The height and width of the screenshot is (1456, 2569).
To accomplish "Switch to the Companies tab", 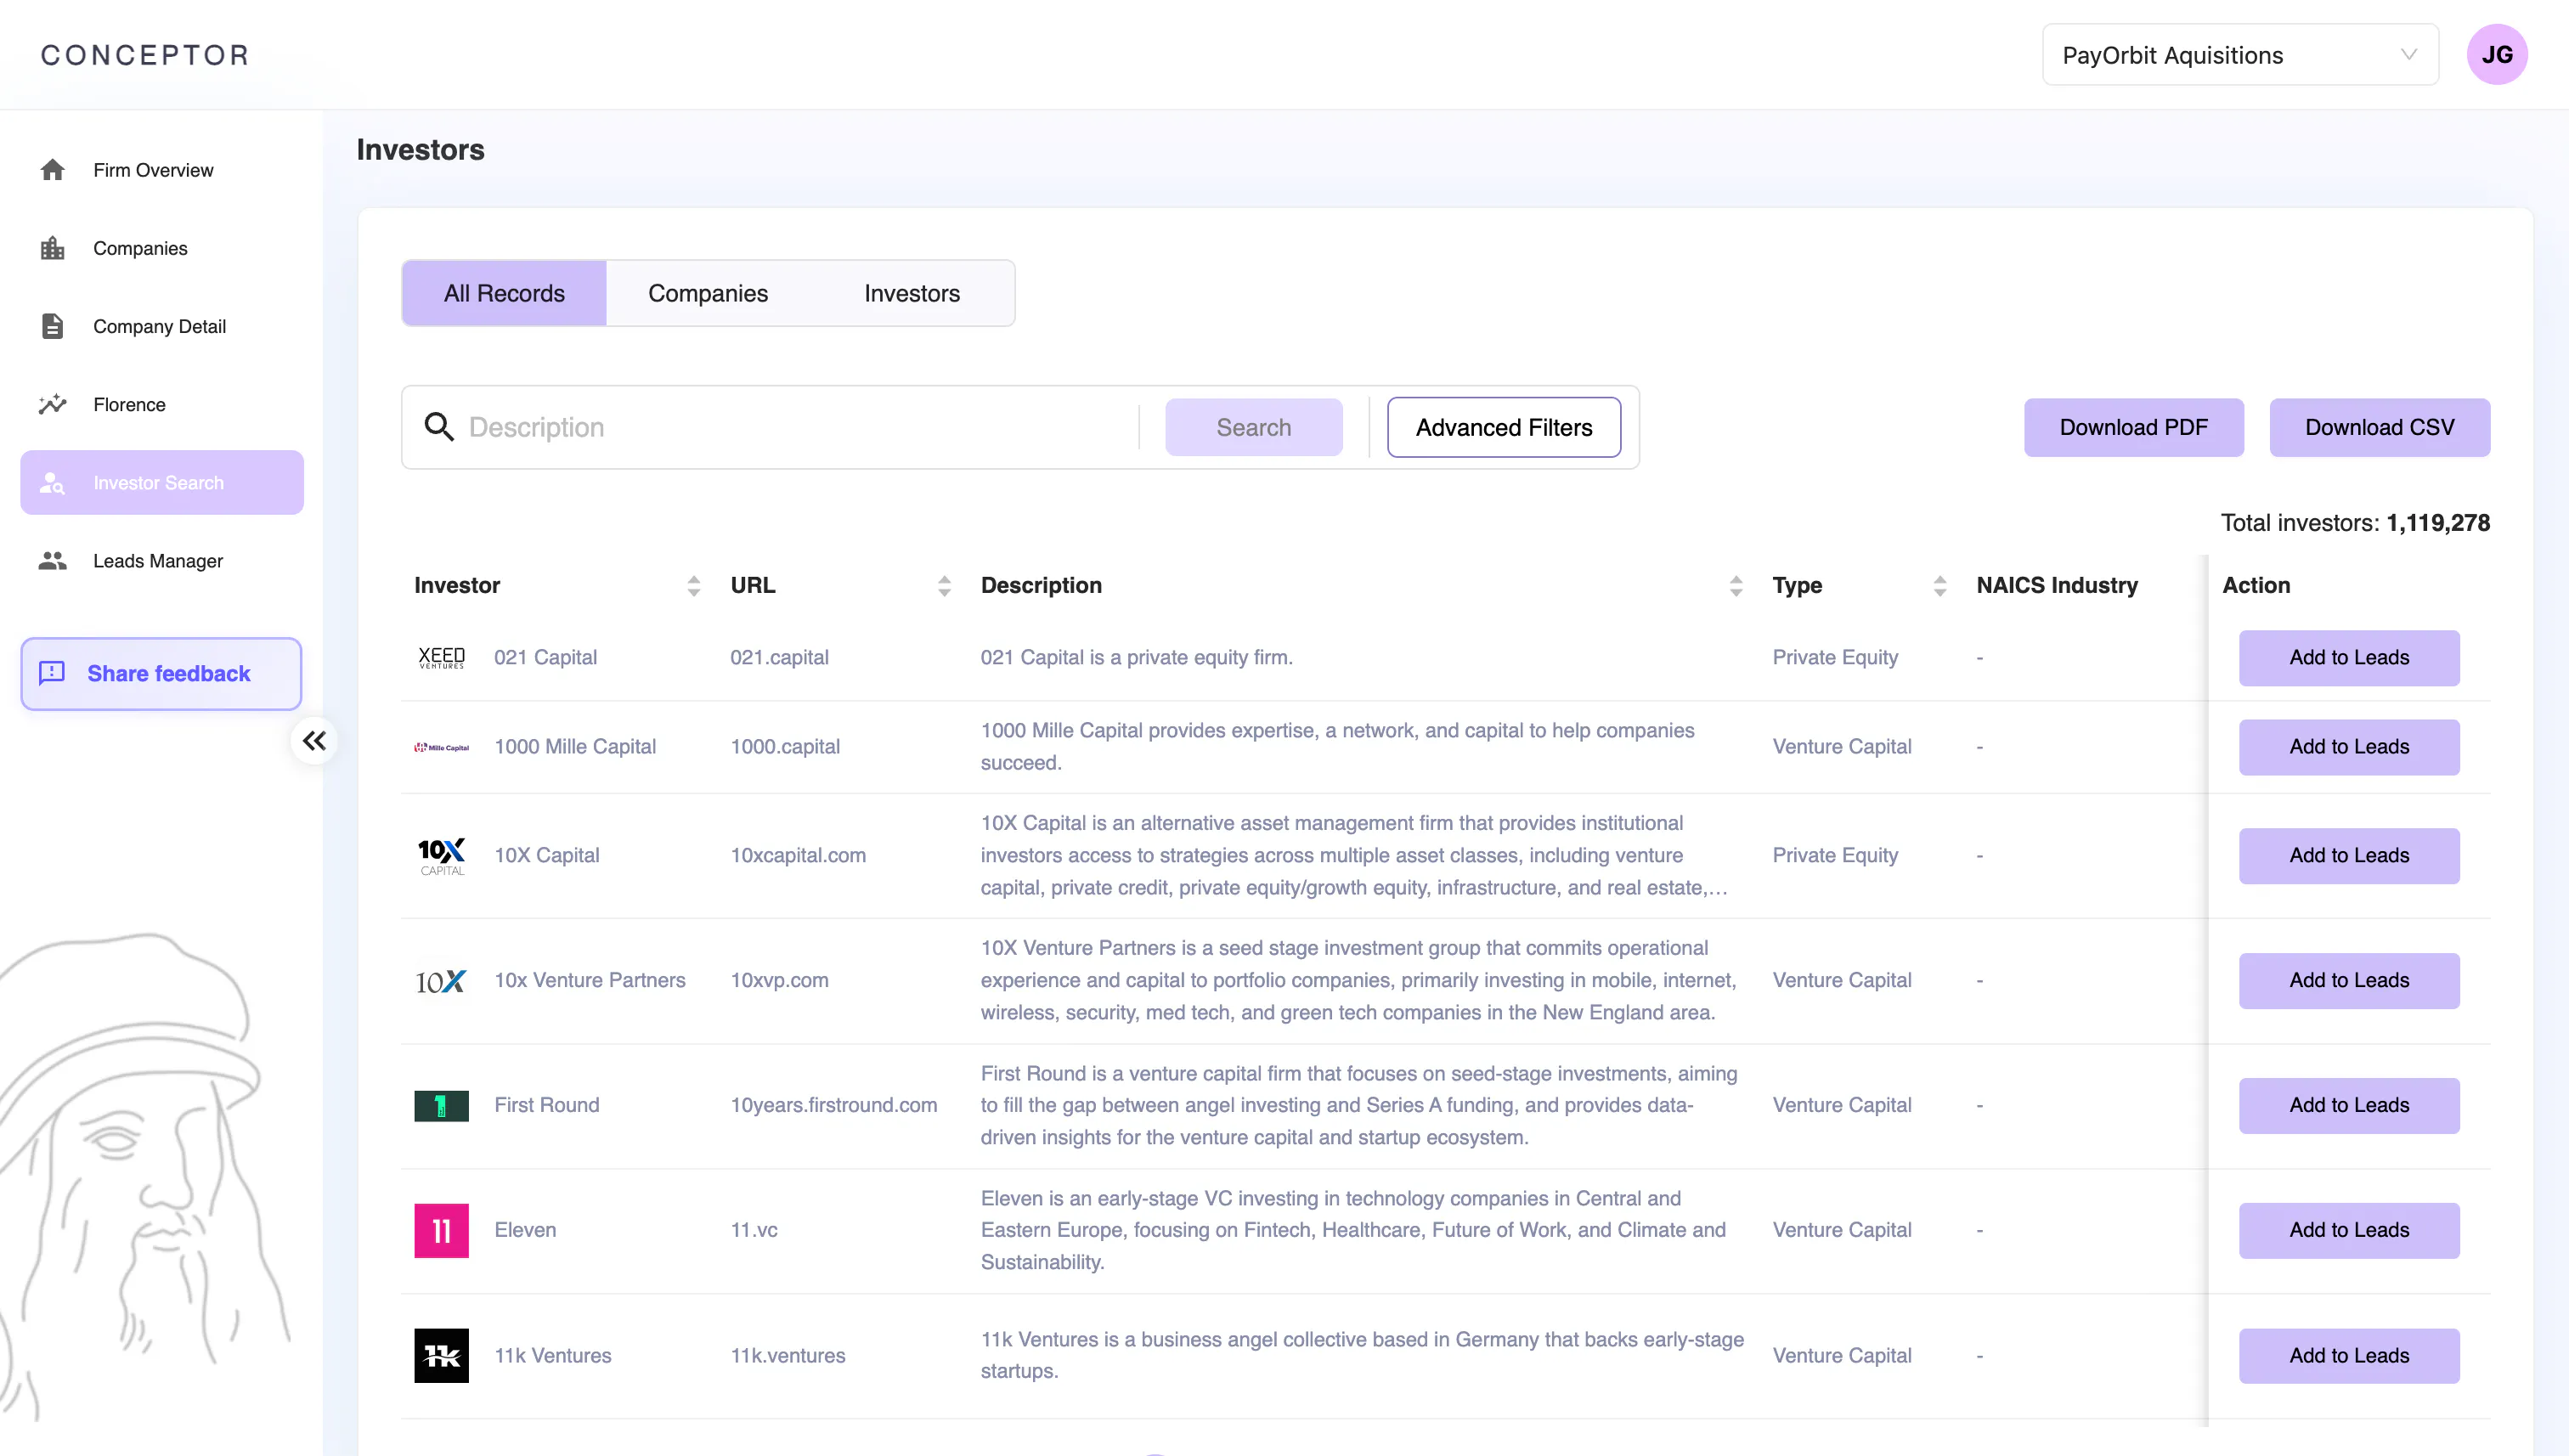I will 708,293.
